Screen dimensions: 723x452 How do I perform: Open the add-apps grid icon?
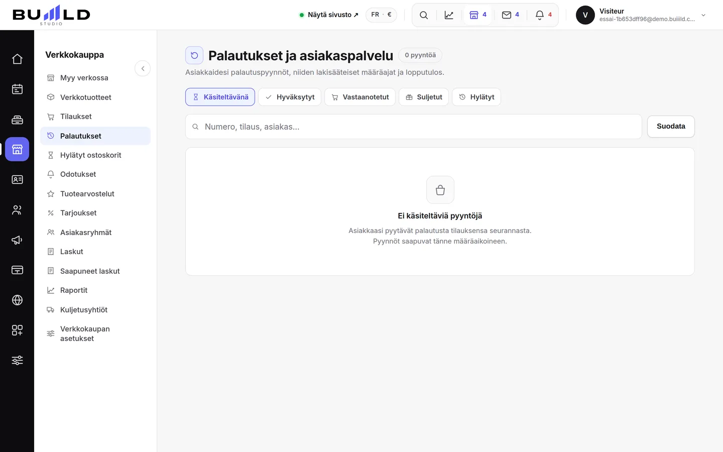[x=17, y=330]
